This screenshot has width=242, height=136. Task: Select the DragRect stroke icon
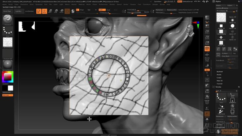tap(232, 101)
